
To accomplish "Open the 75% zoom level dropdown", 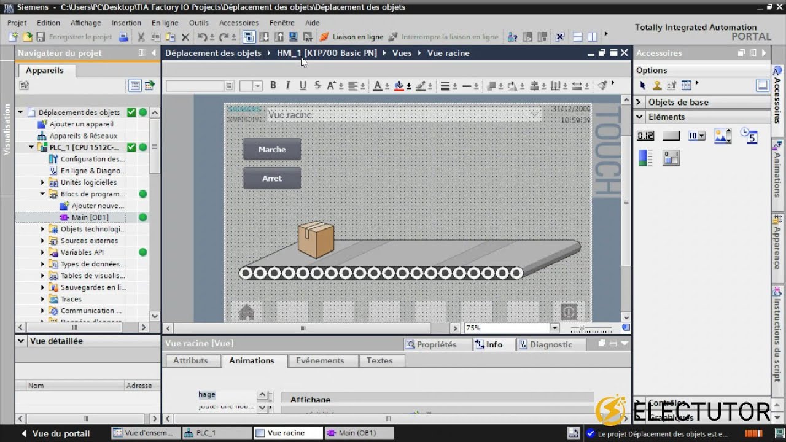I will (554, 328).
